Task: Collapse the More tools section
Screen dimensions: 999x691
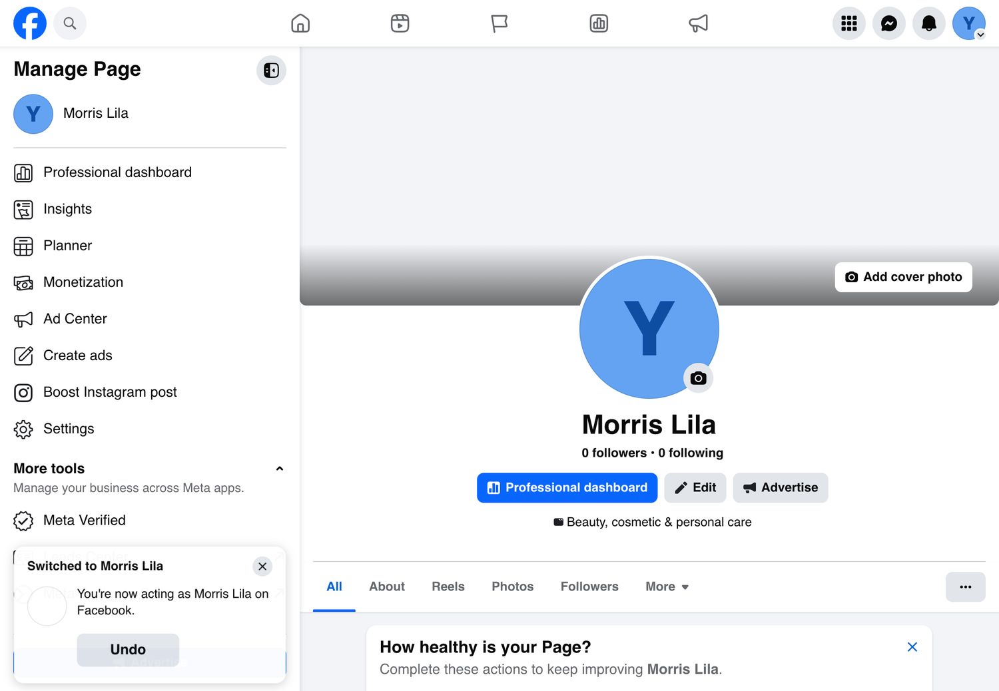Action: [x=280, y=469]
